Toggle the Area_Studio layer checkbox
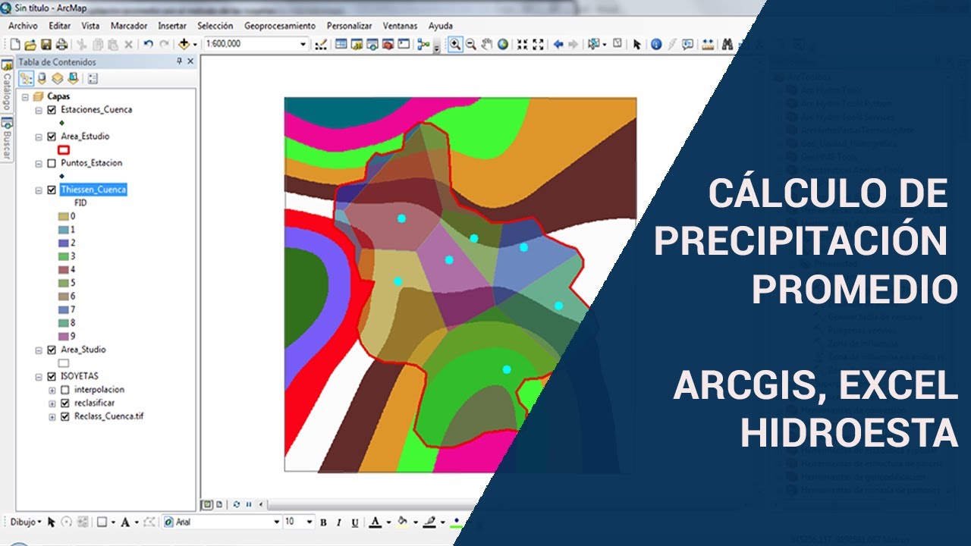This screenshot has width=971, height=546. click(52, 350)
